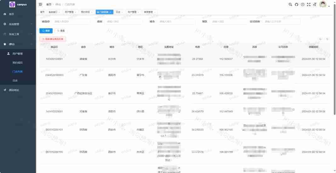Expand the 系统管理 sidebar menu
This screenshot has height=173, width=336.
pyautogui.click(x=18, y=24)
